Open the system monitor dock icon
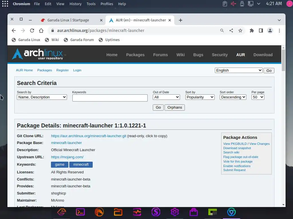The width and height of the screenshot is (293, 219). 137,212
